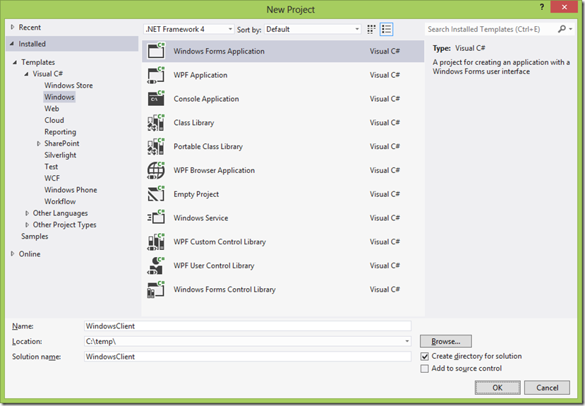This screenshot has height=406, width=585.
Task: Click the Browse... button
Action: (x=446, y=341)
